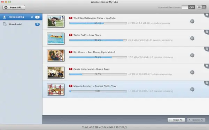Click the 74.4% progress bar
The height and width of the screenshot is (130, 209).
pos(98,57)
